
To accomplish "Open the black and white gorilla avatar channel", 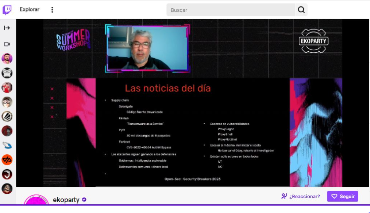I will [x=7, y=73].
